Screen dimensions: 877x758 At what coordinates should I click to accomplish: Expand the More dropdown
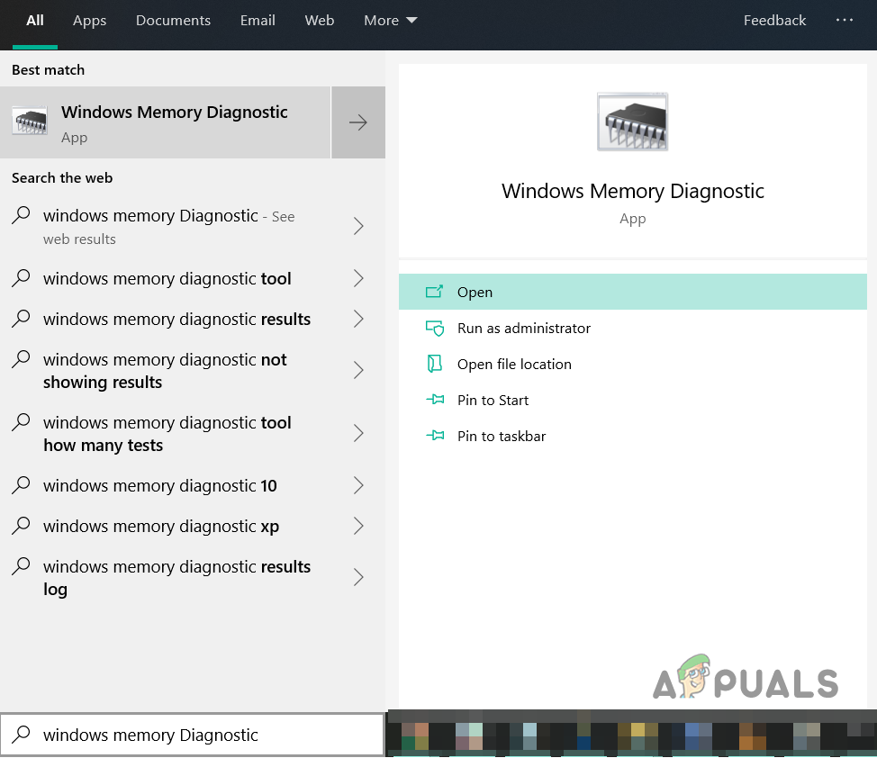pyautogui.click(x=391, y=21)
